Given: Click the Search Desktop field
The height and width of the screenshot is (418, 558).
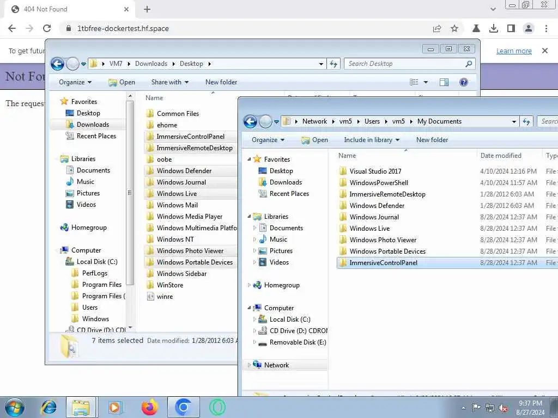Looking at the screenshot, I should 410,64.
